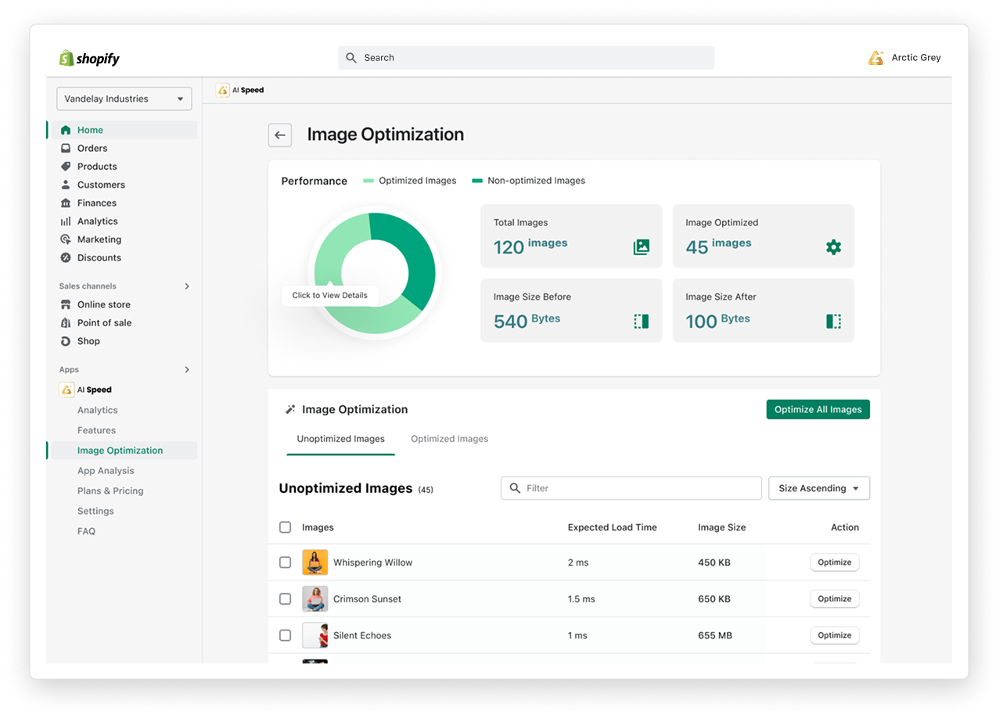Click the Image Size After icon

[x=833, y=322]
